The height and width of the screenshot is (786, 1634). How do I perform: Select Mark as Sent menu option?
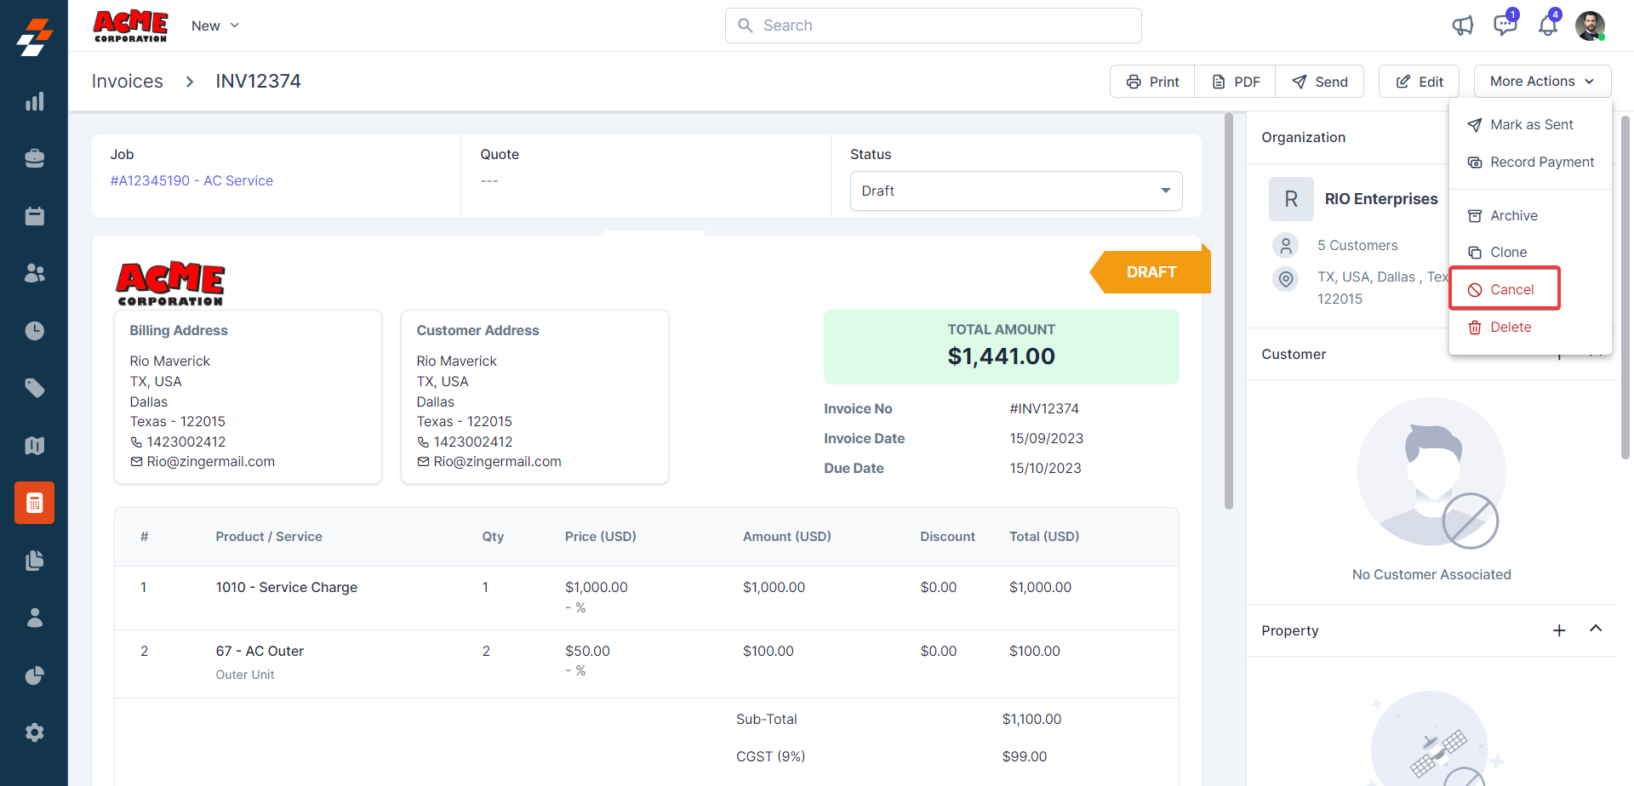1530,125
